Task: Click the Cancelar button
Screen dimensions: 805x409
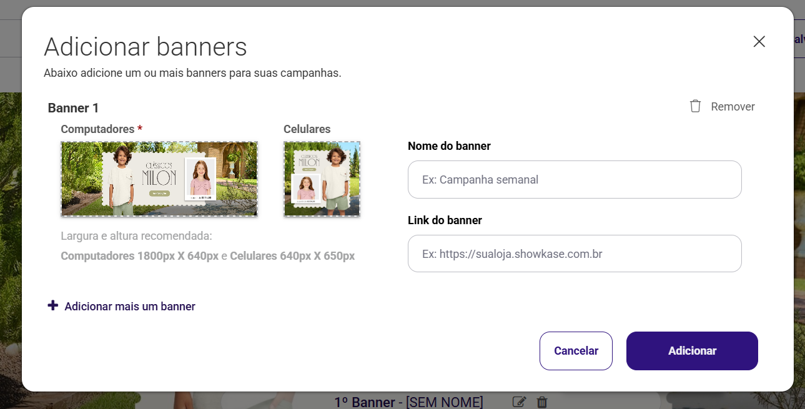Action: (x=576, y=351)
